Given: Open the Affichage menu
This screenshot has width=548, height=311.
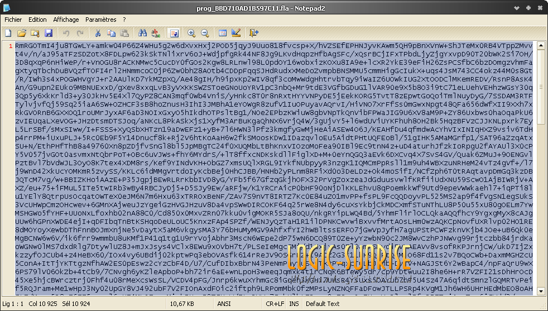Looking at the screenshot, I should [x=66, y=20].
